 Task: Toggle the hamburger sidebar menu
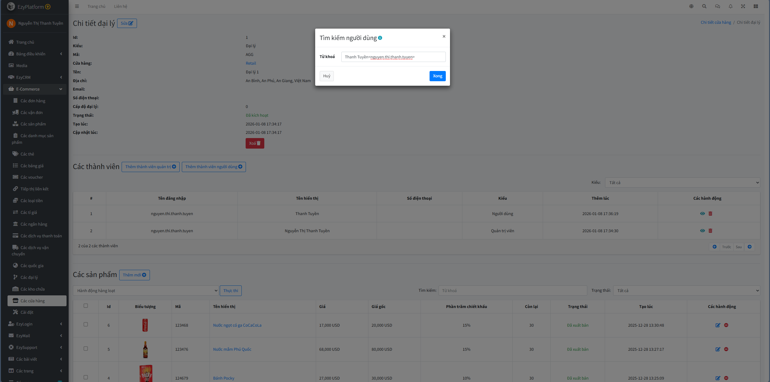tap(77, 6)
